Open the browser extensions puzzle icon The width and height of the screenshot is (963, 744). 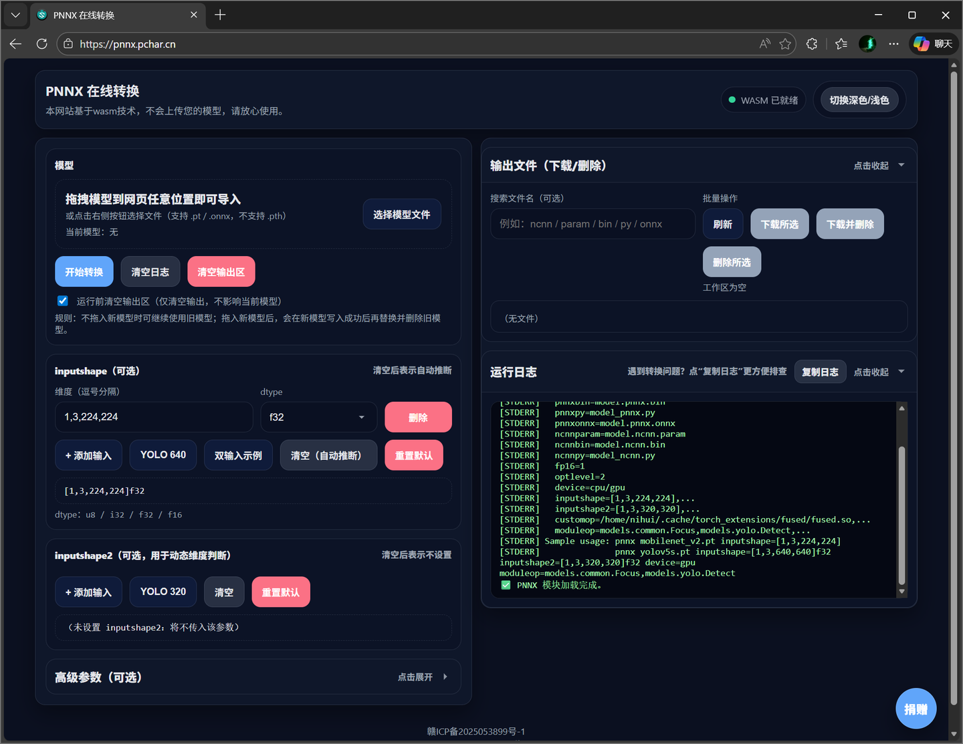(812, 44)
